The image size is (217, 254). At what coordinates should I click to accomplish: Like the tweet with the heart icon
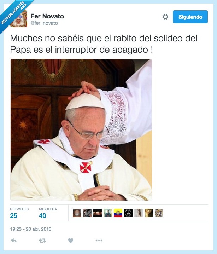click(x=71, y=241)
